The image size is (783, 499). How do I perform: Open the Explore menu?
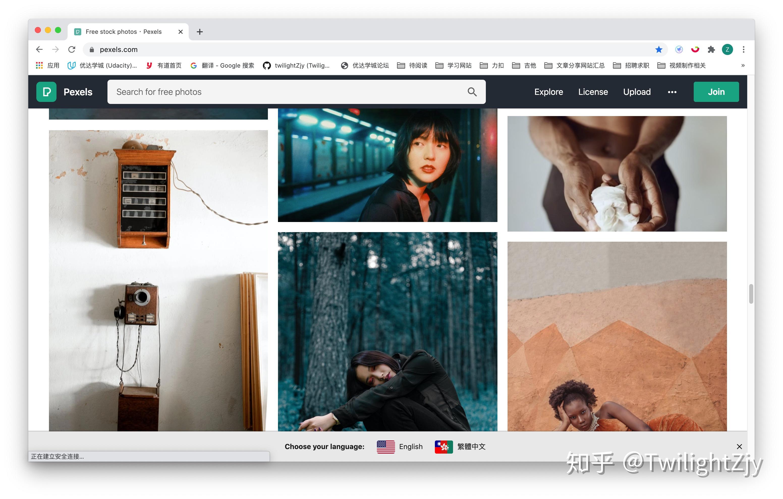[x=548, y=92]
